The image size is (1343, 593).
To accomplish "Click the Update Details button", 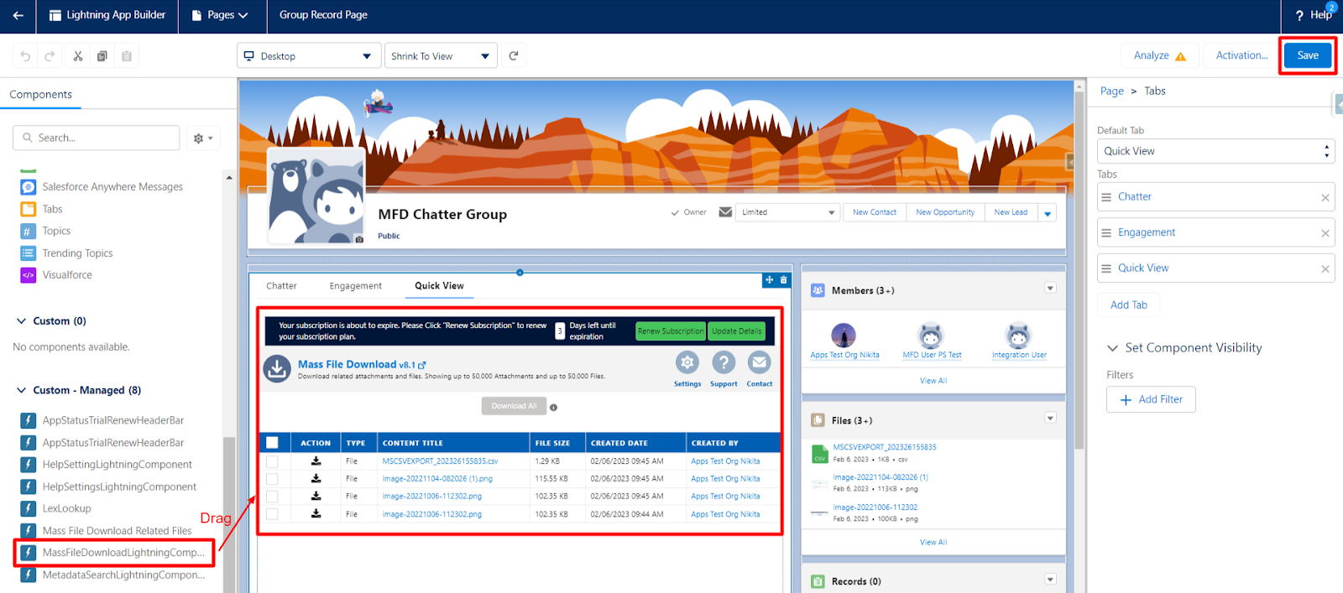I will (x=736, y=331).
